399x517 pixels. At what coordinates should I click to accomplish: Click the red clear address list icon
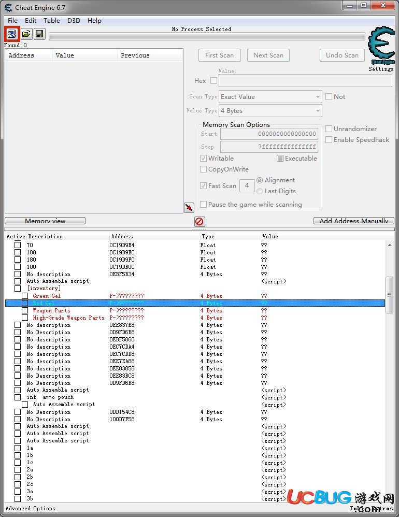point(199,221)
